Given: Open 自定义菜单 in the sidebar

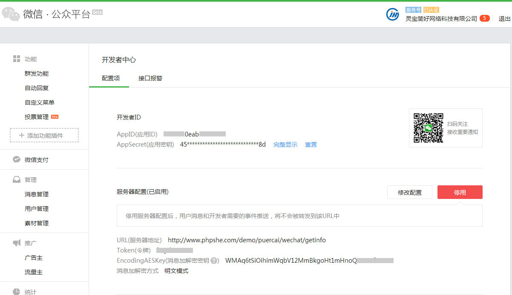Looking at the screenshot, I should coord(40,102).
